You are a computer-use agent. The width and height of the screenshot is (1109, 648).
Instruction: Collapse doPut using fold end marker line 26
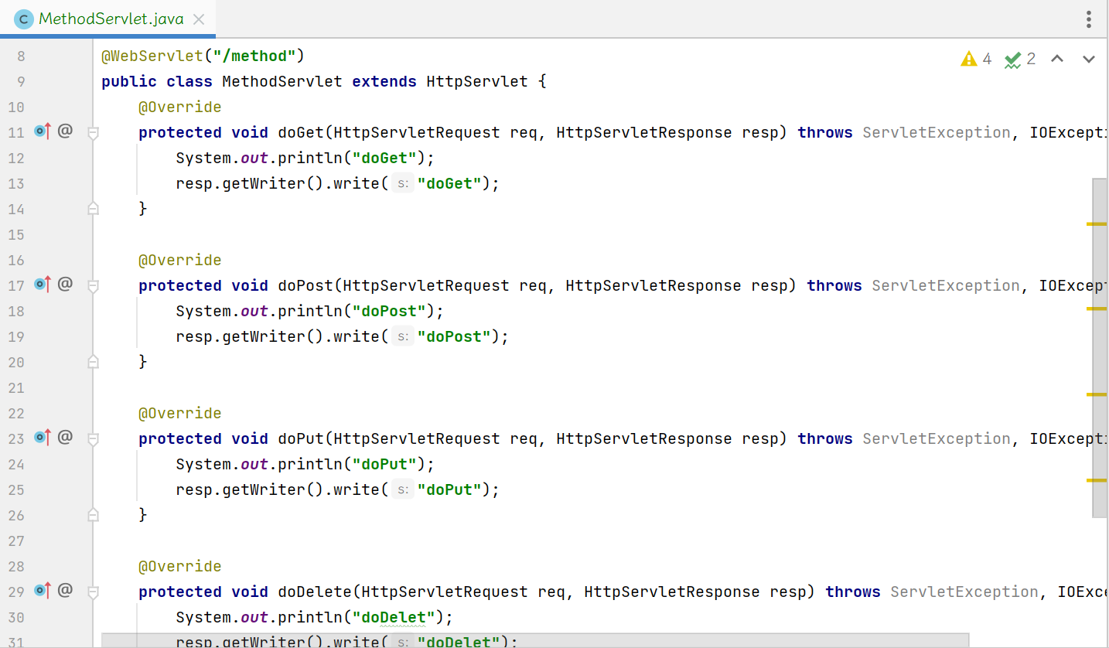point(93,514)
